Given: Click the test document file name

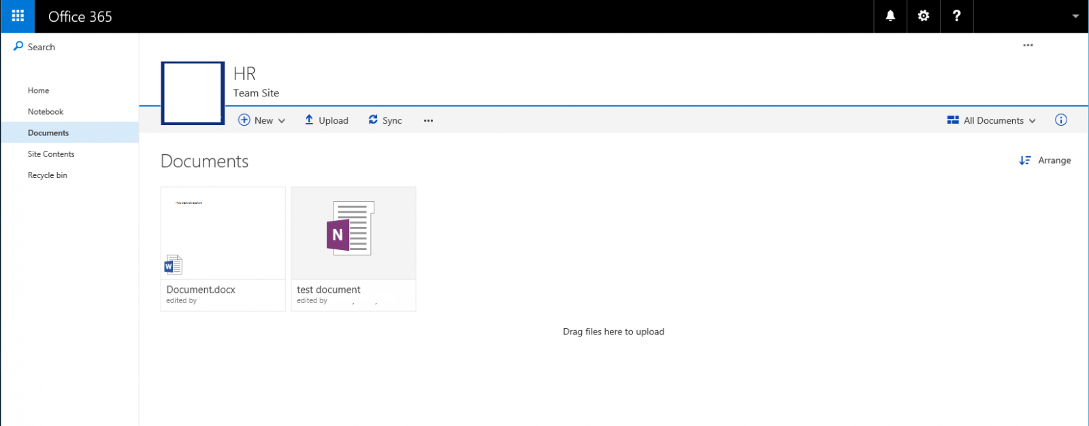Looking at the screenshot, I should [329, 289].
